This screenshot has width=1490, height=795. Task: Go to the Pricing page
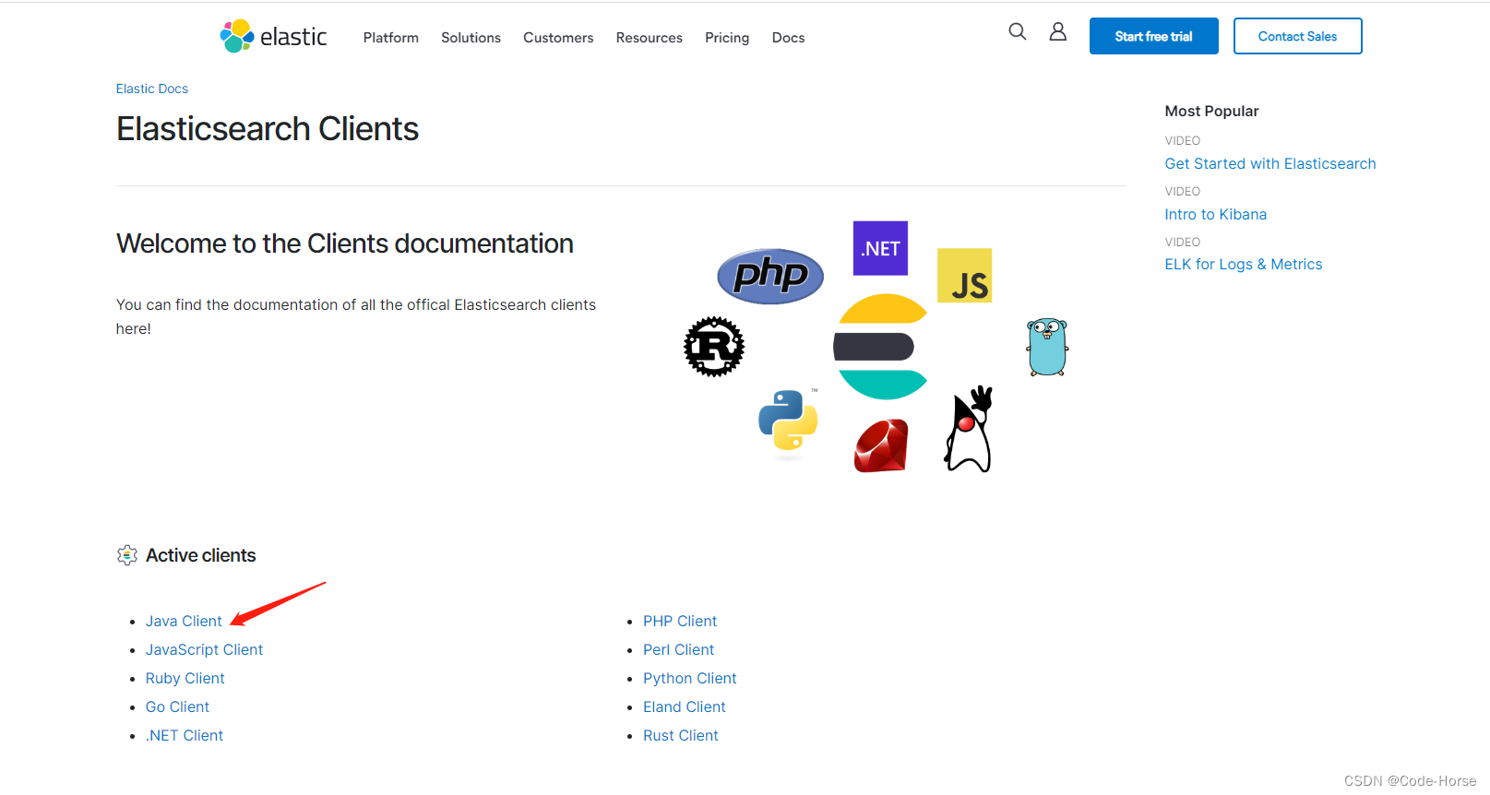pos(727,38)
